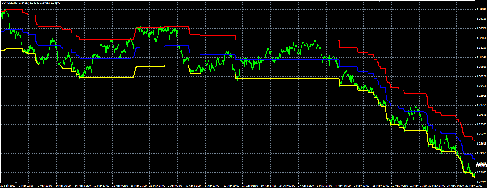Click time axis label 21 May 01:00

tap(418, 186)
